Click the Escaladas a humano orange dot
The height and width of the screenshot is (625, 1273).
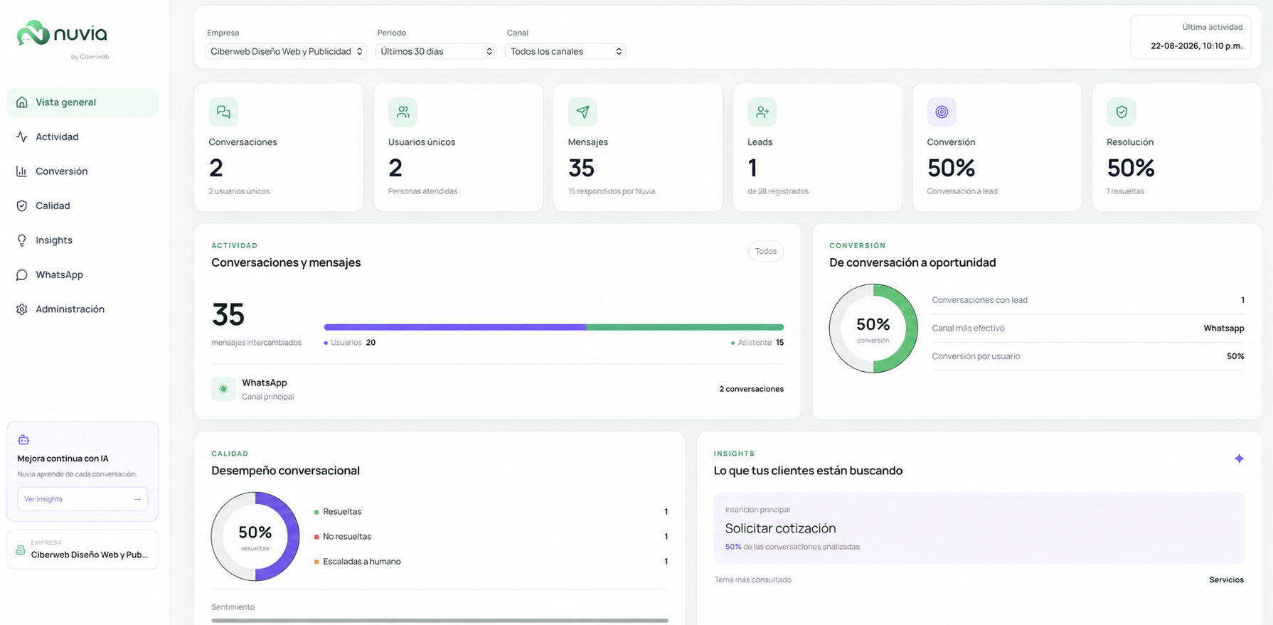(x=316, y=562)
